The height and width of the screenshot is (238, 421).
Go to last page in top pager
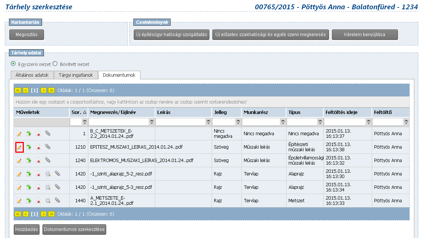coord(51,91)
